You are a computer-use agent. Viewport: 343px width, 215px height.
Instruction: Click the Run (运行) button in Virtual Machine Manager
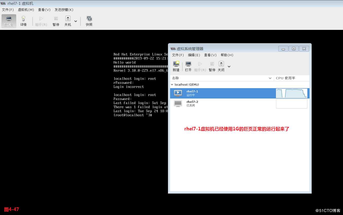[200, 66]
